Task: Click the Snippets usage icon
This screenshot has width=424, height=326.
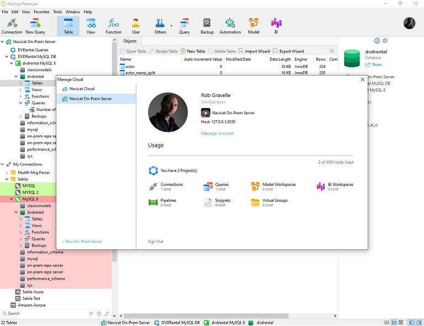Action: pyautogui.click(x=208, y=202)
